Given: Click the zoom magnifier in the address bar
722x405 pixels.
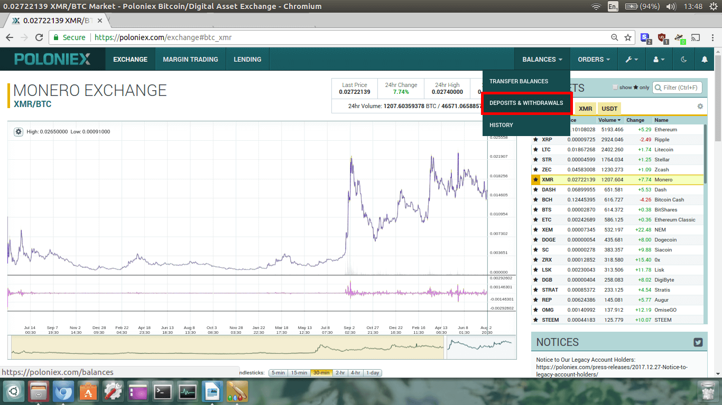Looking at the screenshot, I should [614, 37].
